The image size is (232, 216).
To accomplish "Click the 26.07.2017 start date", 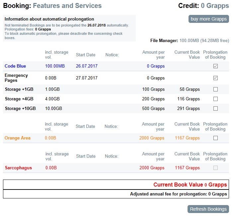I will 87,66.
